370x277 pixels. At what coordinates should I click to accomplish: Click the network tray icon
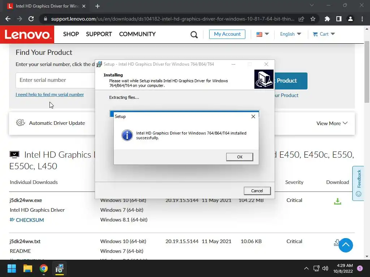pyautogui.click(x=316, y=268)
